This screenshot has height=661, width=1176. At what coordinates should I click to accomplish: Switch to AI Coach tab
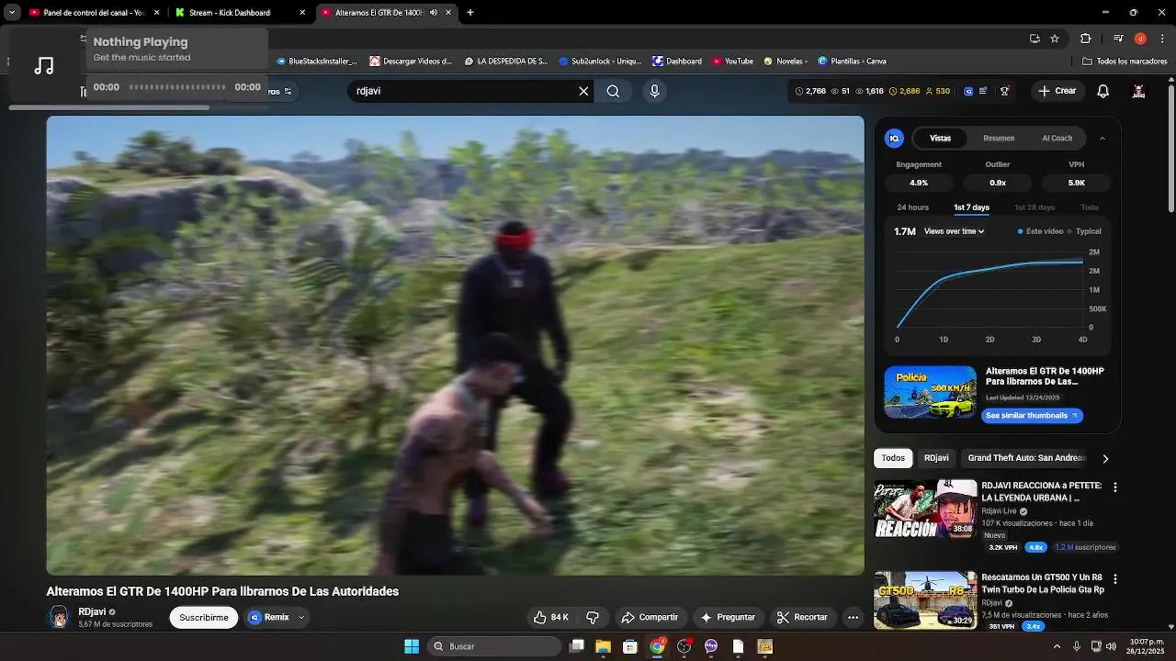[1057, 138]
